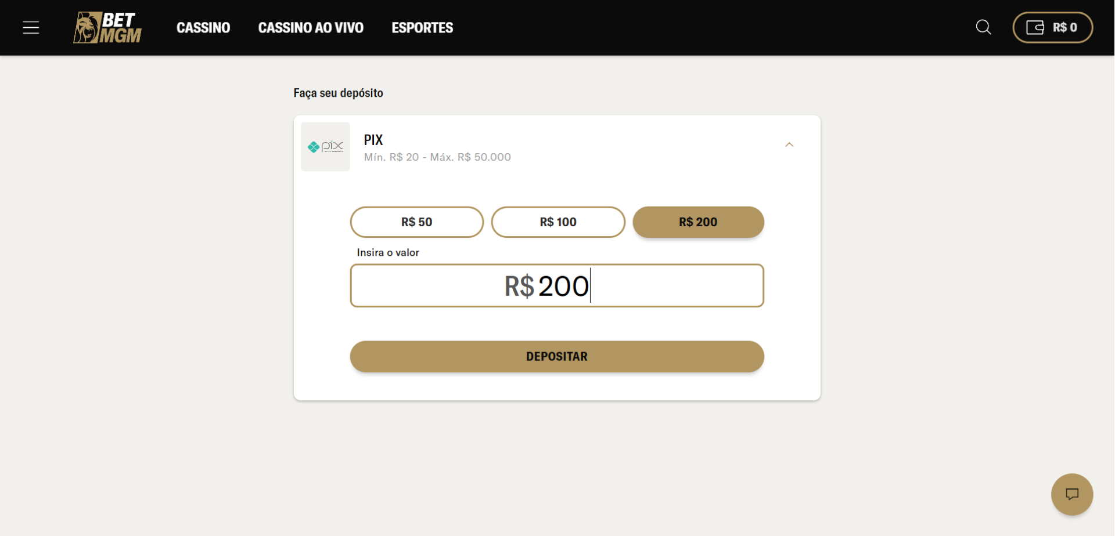Open the ESPORTES section
Image resolution: width=1115 pixels, height=536 pixels.
pyautogui.click(x=422, y=27)
